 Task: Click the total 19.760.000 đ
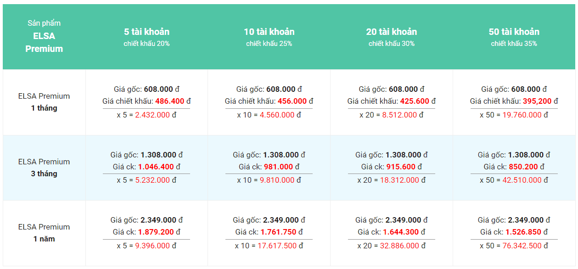(526, 115)
